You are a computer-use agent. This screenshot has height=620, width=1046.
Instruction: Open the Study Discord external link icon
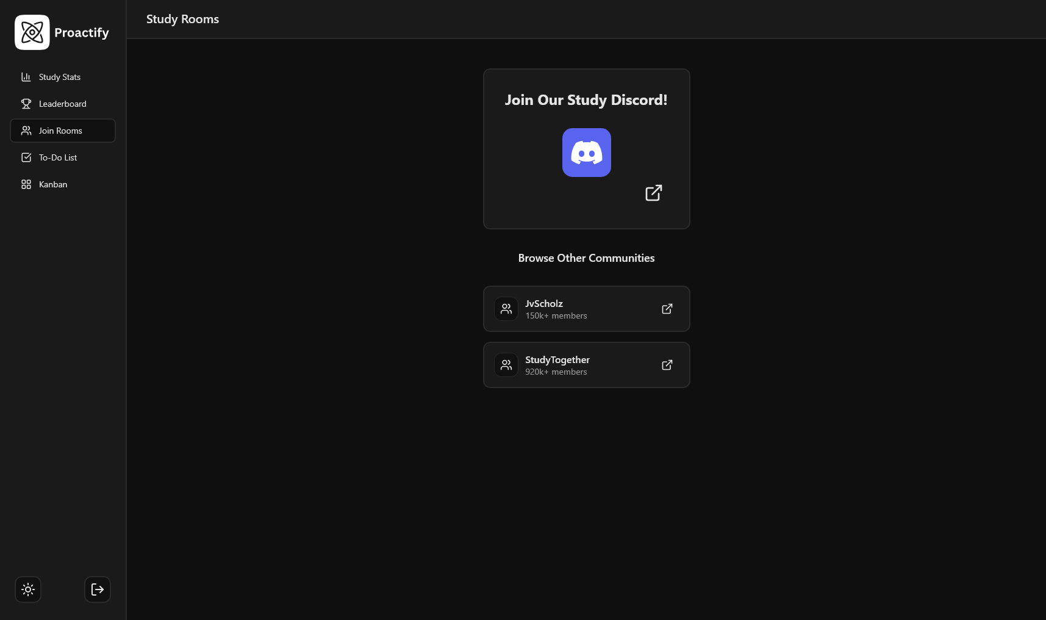click(654, 193)
